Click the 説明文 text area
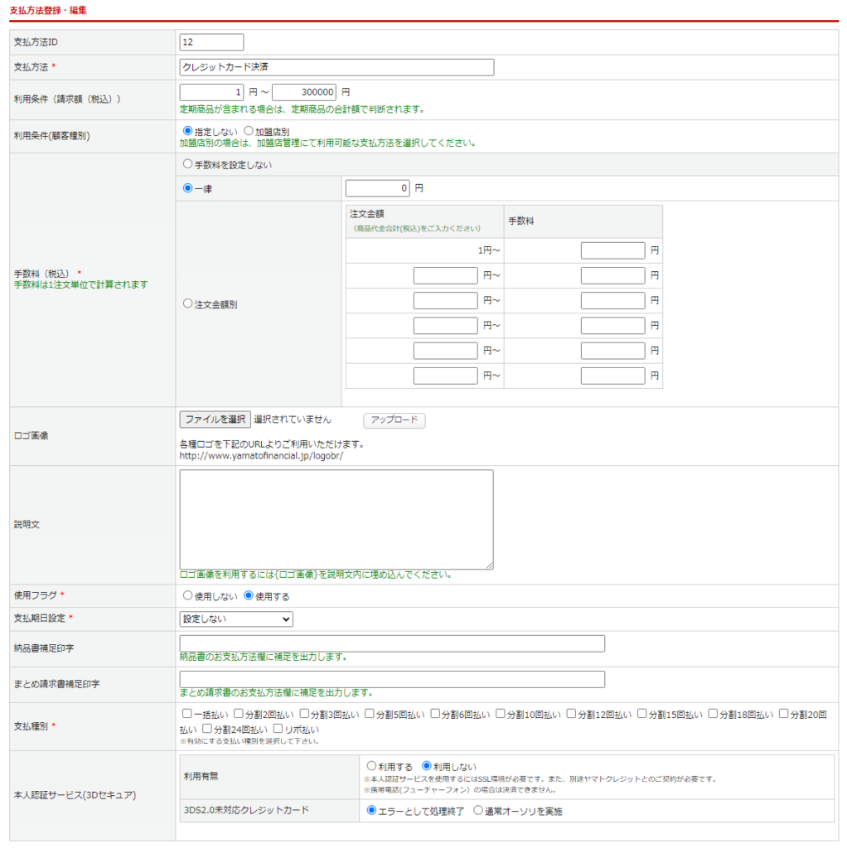847x849 pixels. 336,519
